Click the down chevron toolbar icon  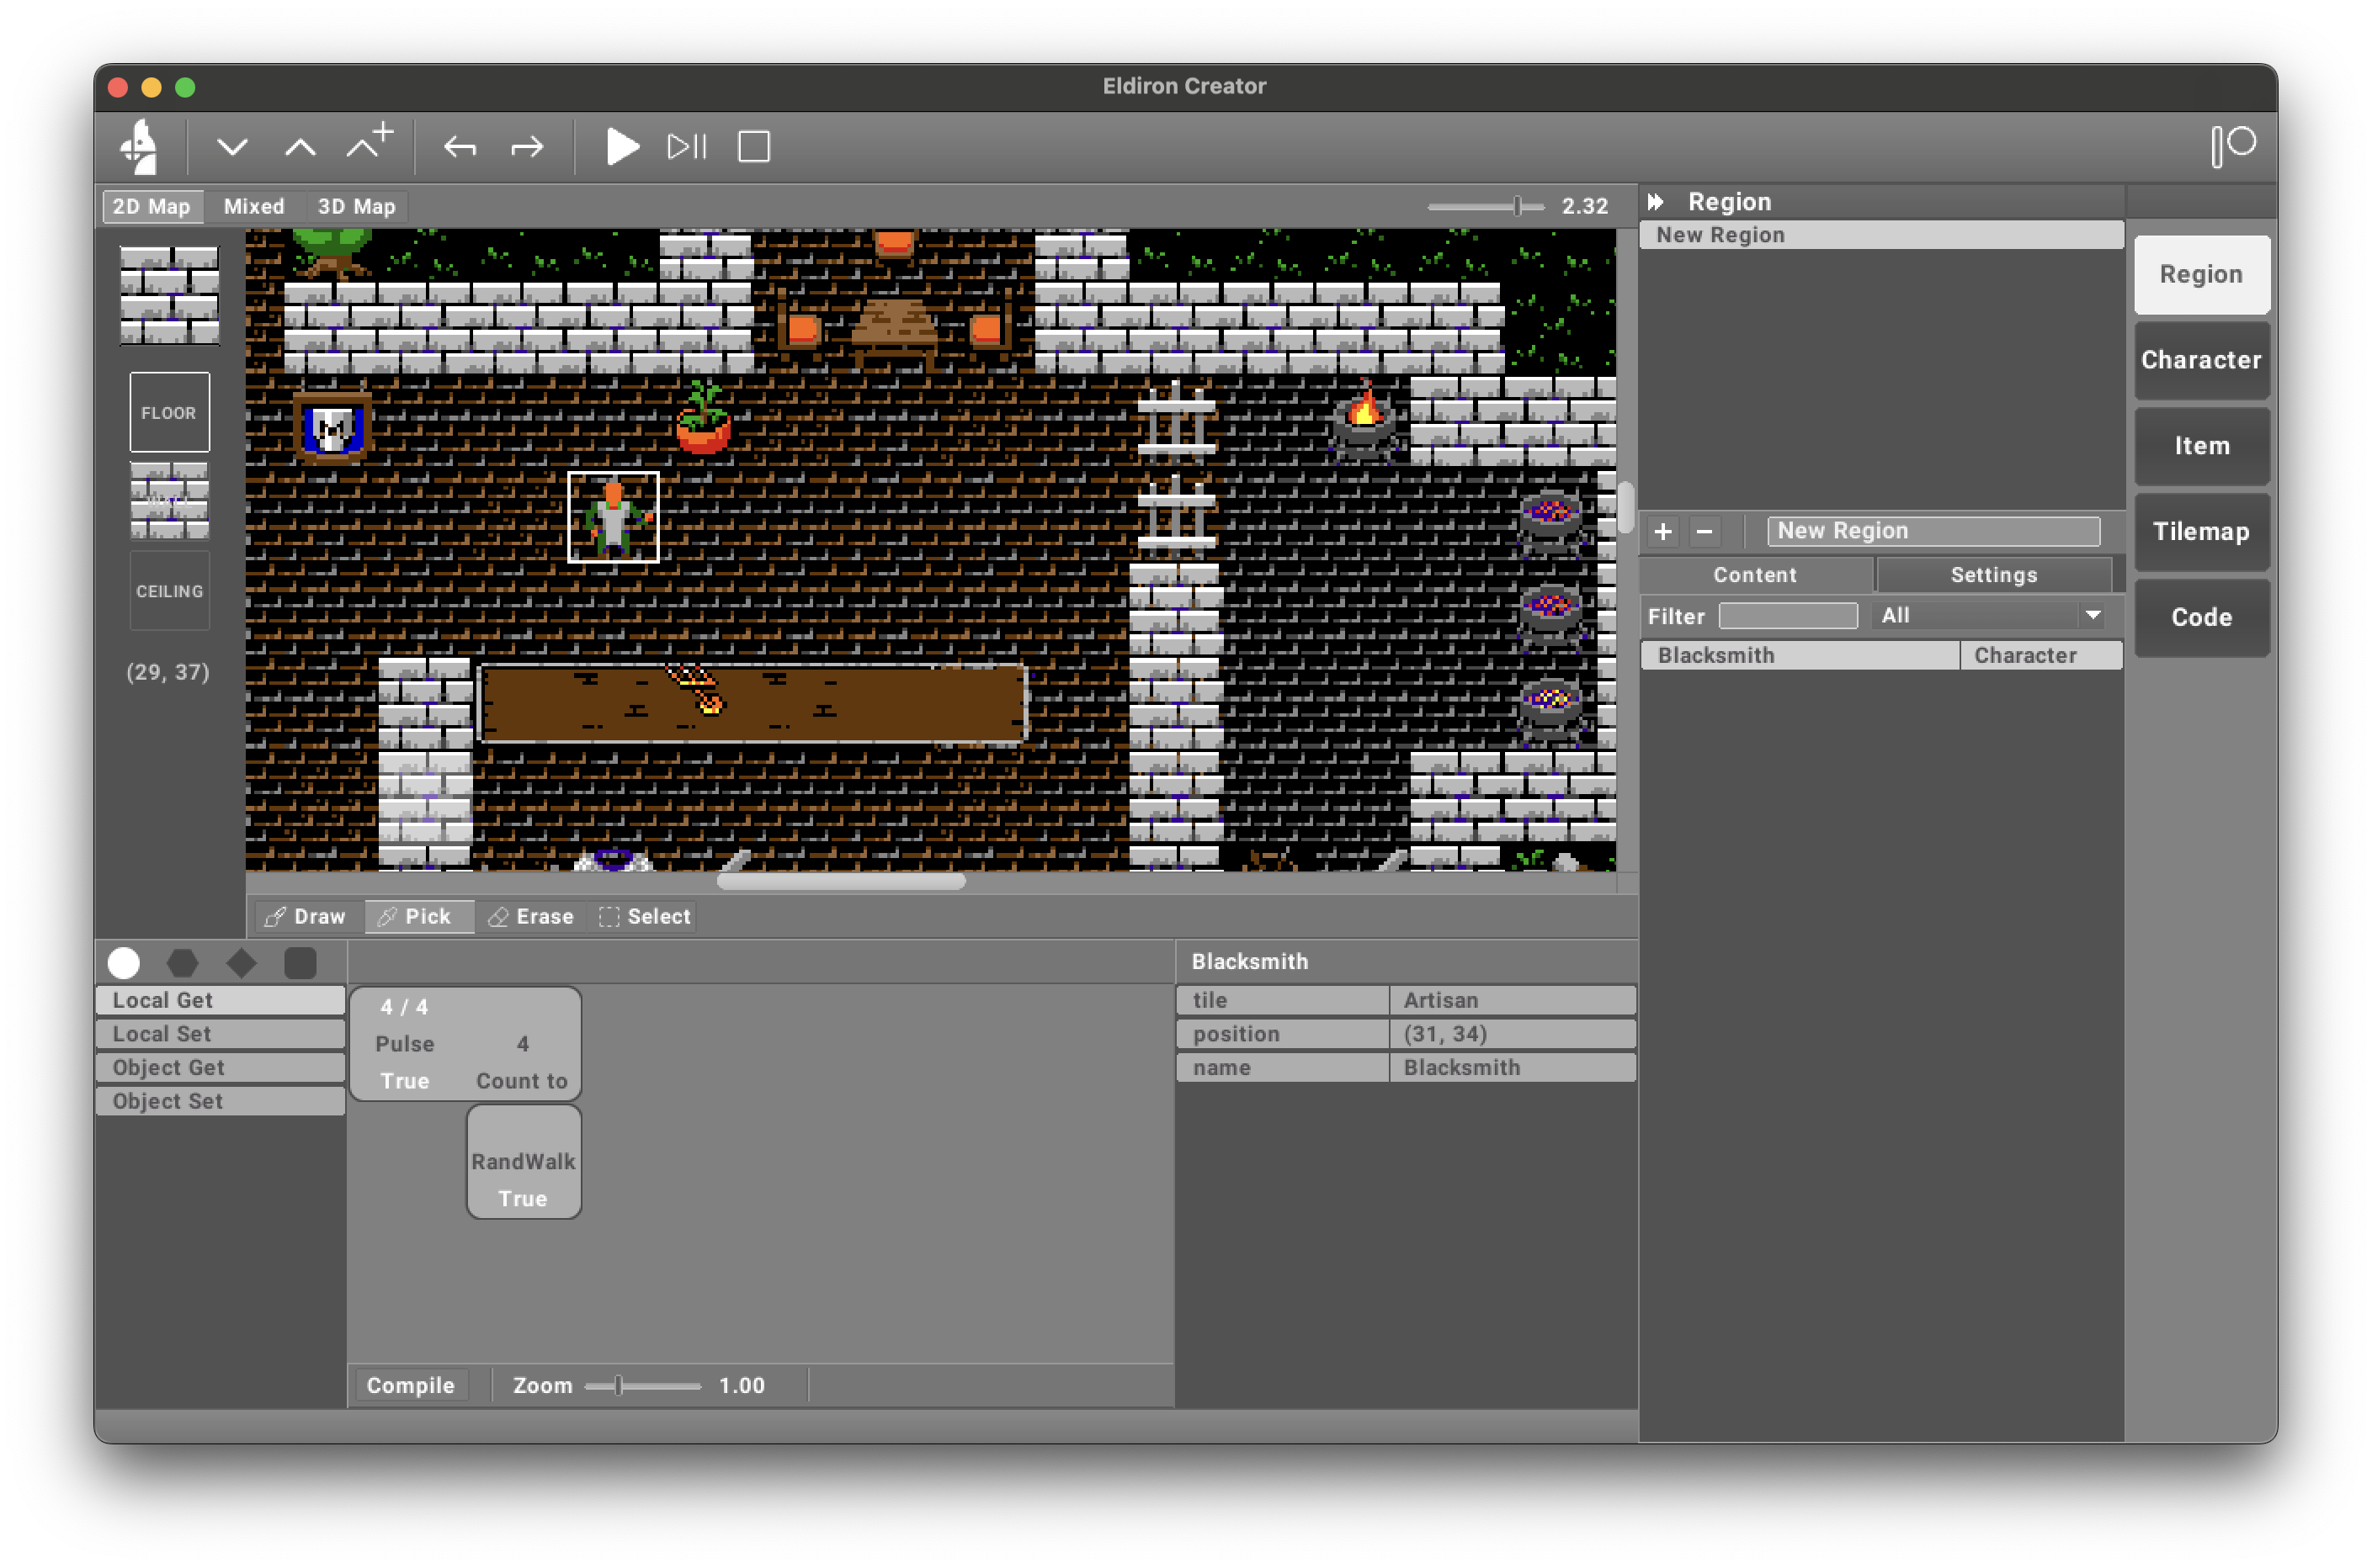click(x=232, y=147)
